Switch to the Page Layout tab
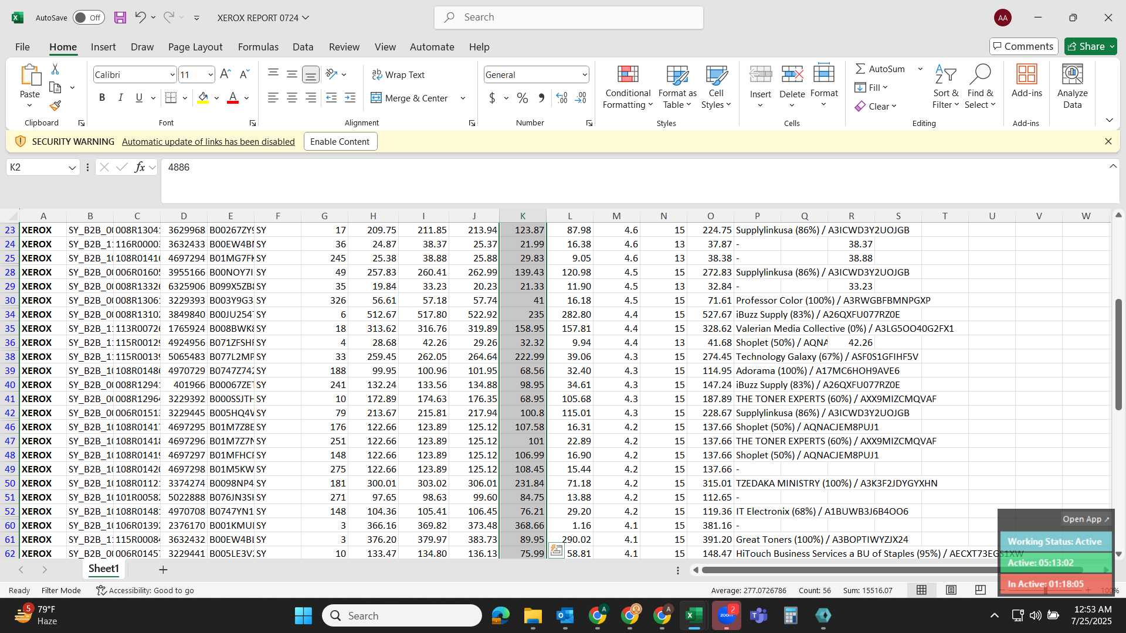This screenshot has height=633, width=1126. pos(195,47)
